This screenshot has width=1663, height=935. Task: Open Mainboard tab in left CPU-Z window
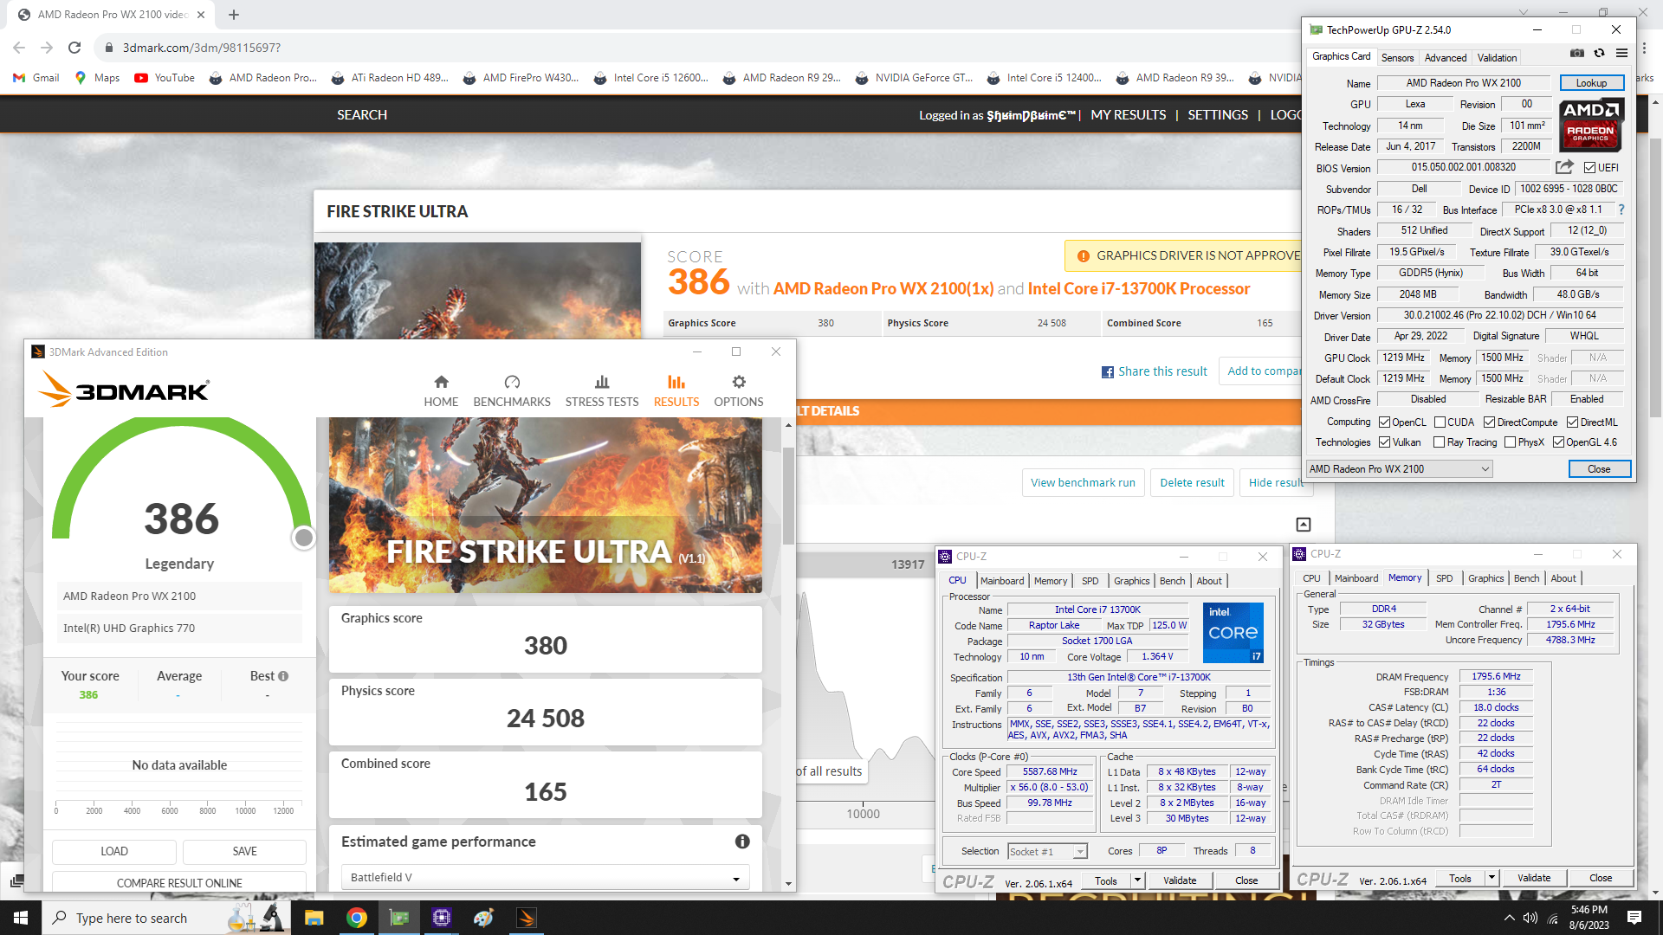[x=1002, y=581]
